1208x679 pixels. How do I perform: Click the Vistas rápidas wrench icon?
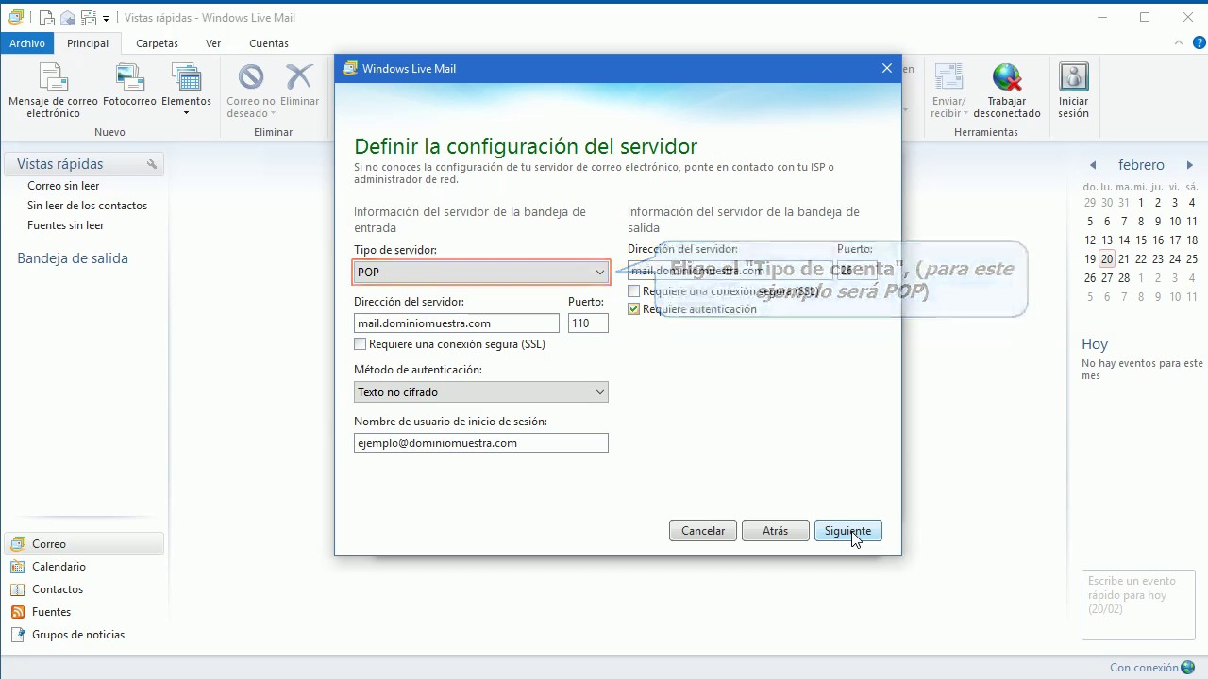coord(152,164)
